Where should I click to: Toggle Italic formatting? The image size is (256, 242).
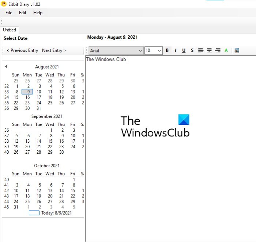pyautogui.click(x=176, y=50)
